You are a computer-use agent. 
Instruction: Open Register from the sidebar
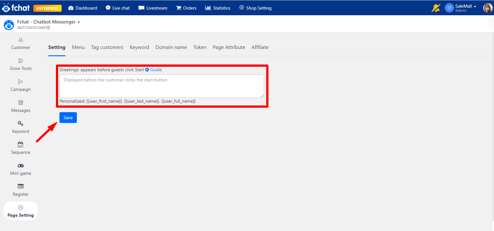[x=21, y=190]
